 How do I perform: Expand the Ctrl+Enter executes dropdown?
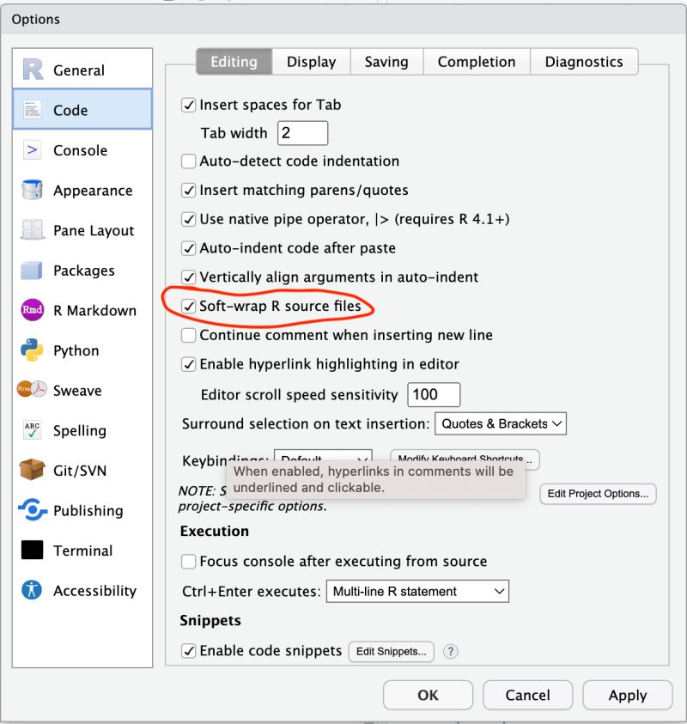tap(417, 591)
